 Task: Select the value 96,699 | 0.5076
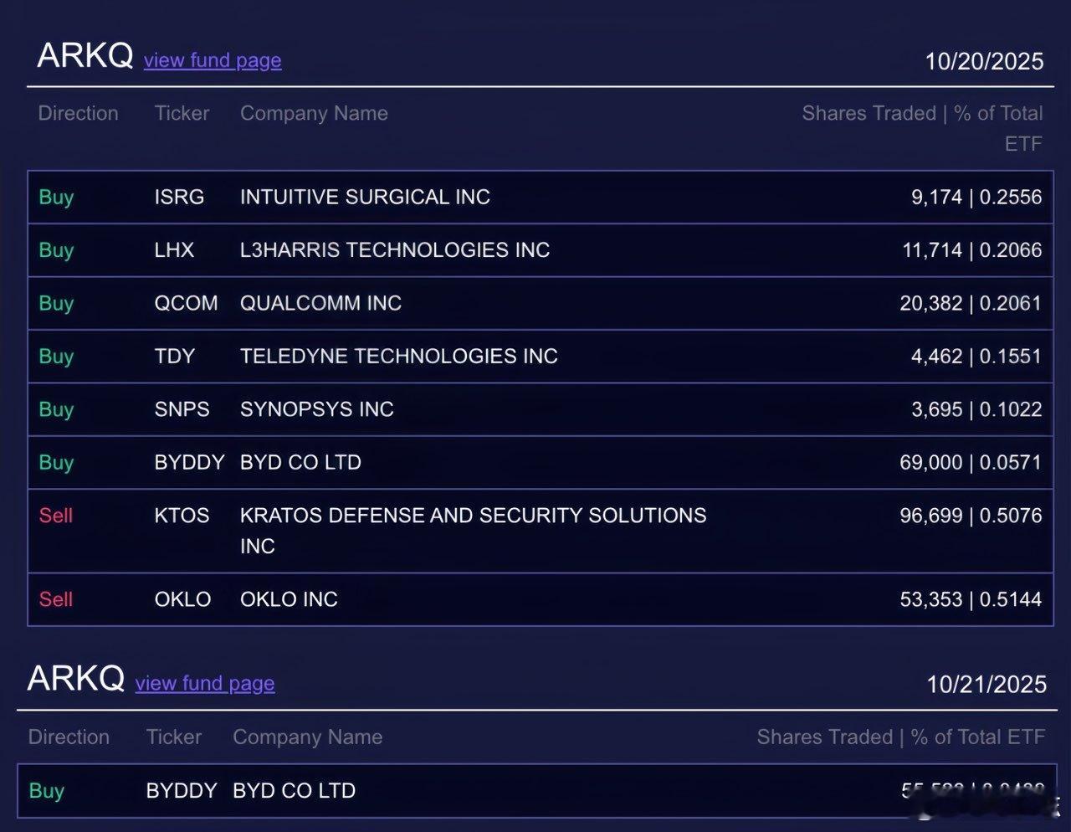tap(971, 515)
